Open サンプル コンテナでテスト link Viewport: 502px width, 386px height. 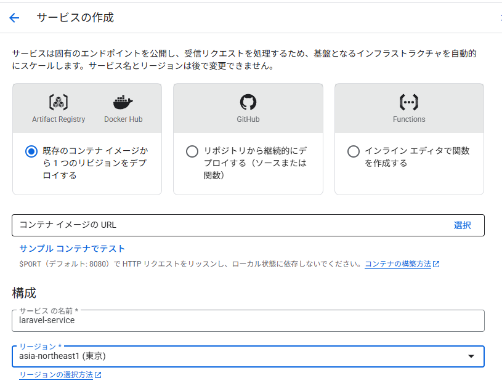coord(72,249)
